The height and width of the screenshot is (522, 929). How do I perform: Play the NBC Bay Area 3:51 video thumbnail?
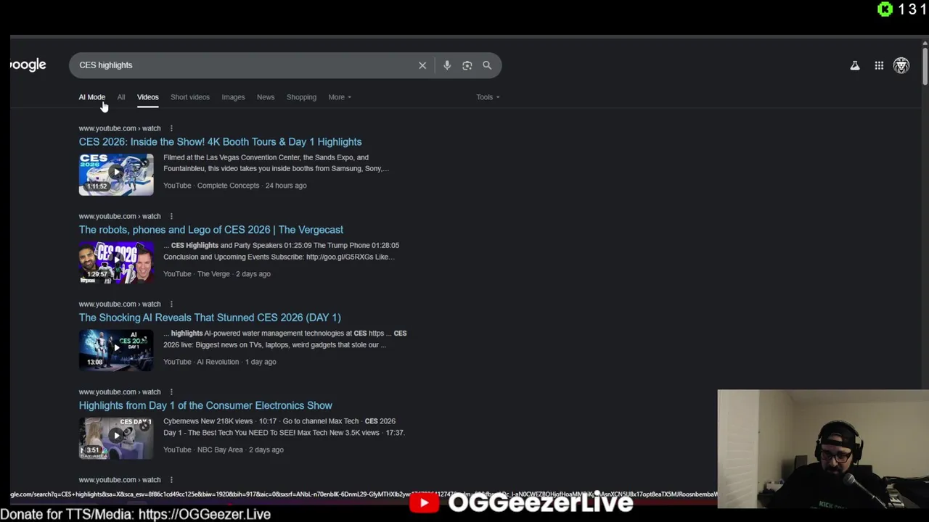[116, 437]
